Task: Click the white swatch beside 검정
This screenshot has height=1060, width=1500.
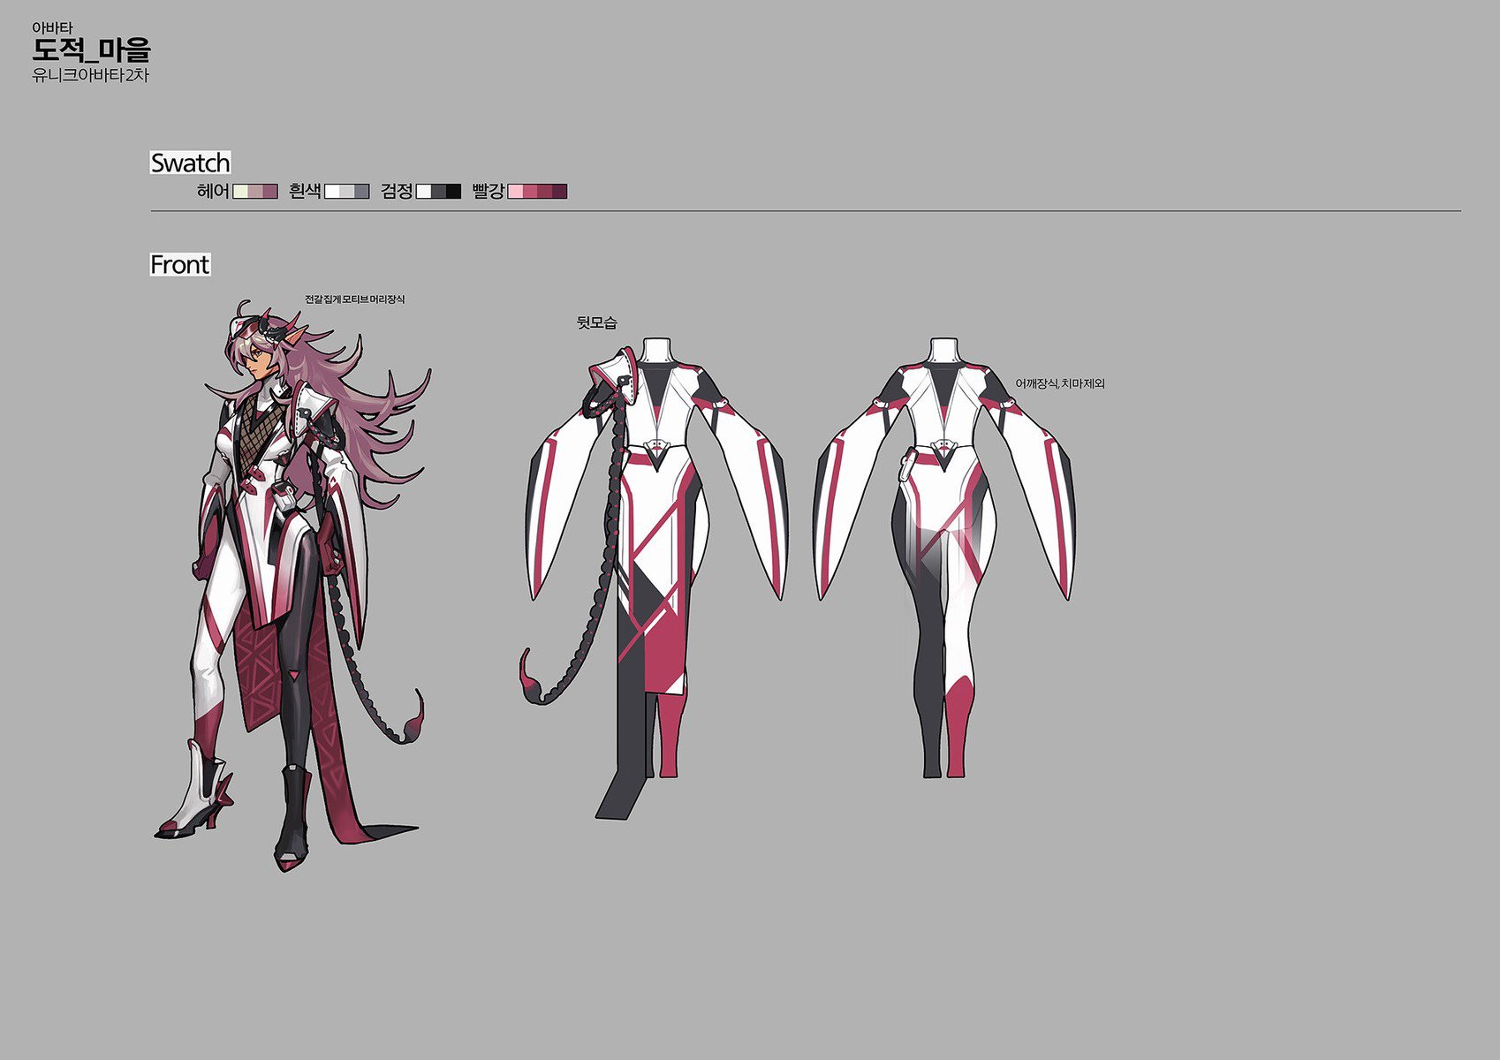Action: (x=423, y=191)
